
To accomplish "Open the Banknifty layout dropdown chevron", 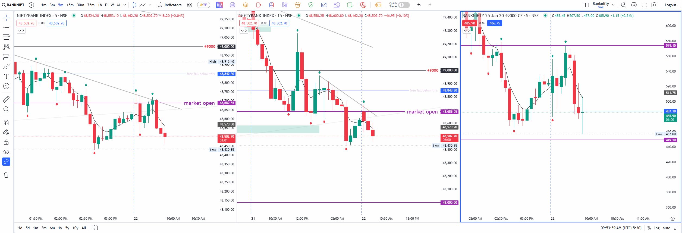I will click(x=613, y=5).
